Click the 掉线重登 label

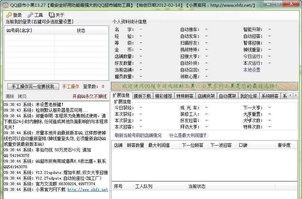[x=253, y=50]
